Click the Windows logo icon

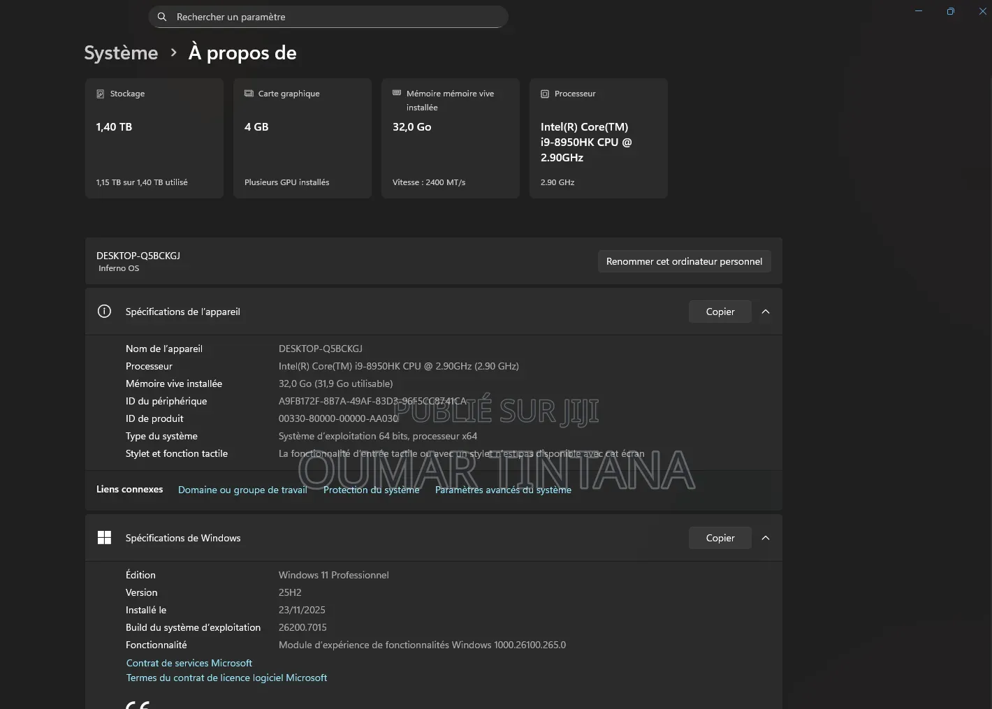(104, 538)
